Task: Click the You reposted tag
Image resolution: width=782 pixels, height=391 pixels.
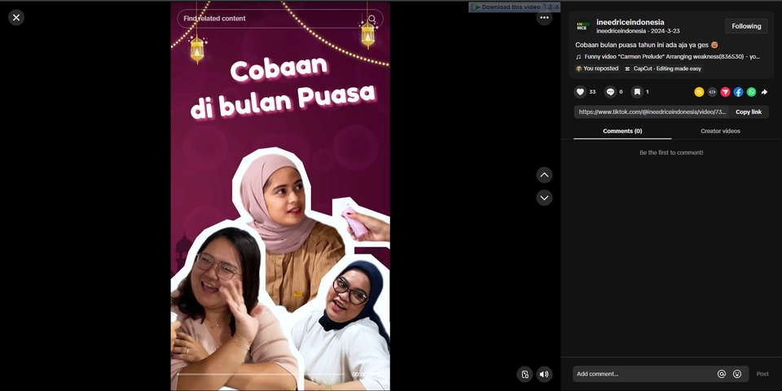Action: [x=597, y=68]
